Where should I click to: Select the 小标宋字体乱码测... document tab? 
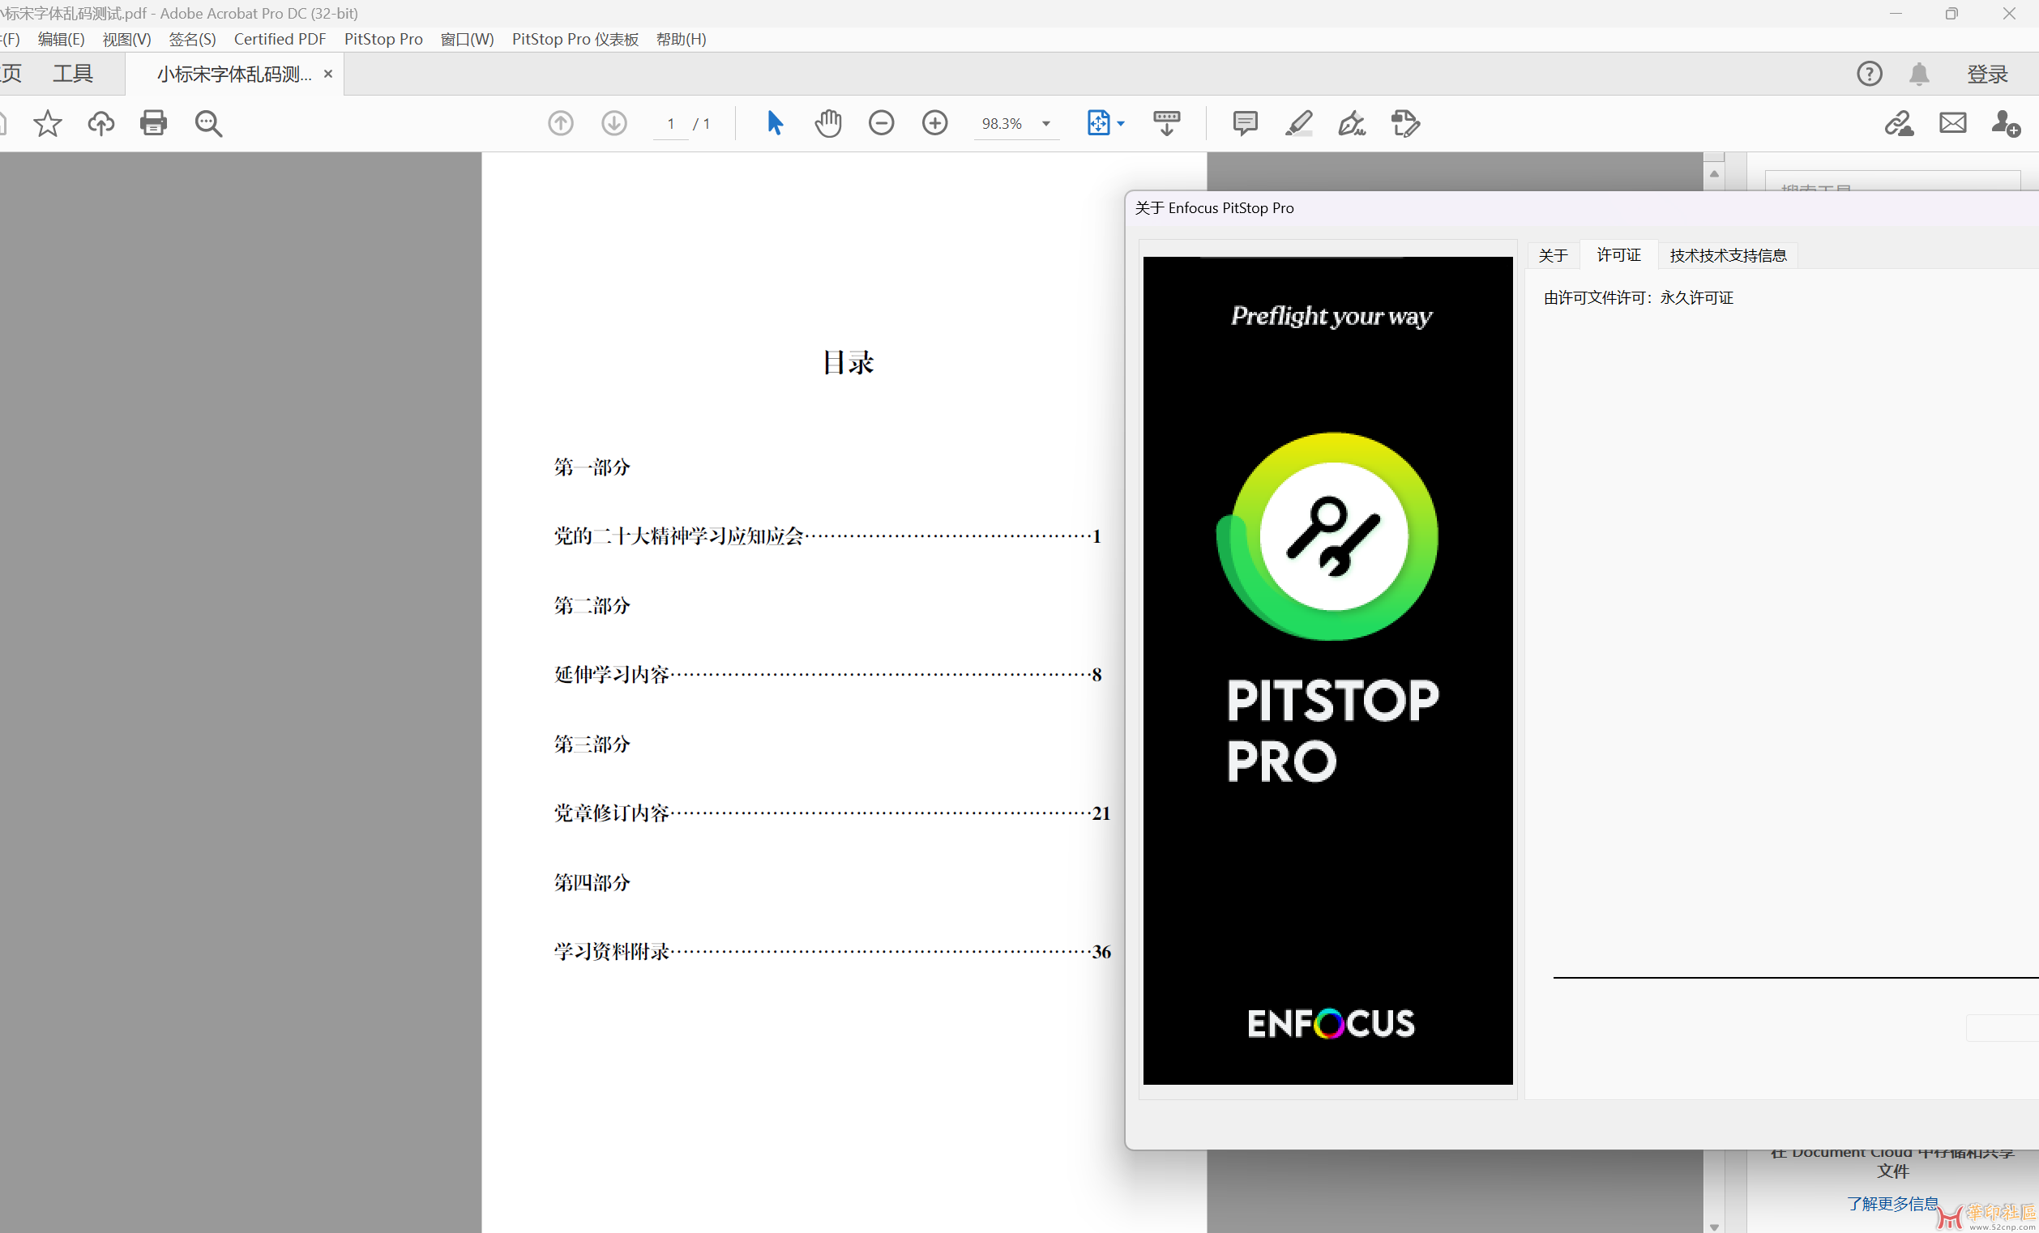tap(234, 74)
